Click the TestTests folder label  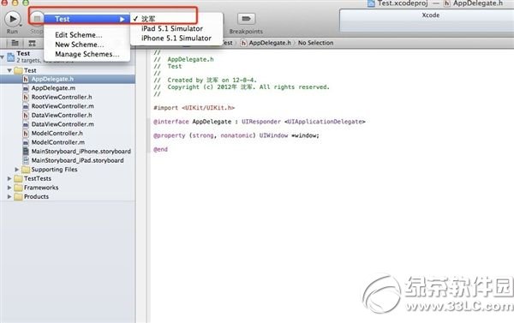38,179
